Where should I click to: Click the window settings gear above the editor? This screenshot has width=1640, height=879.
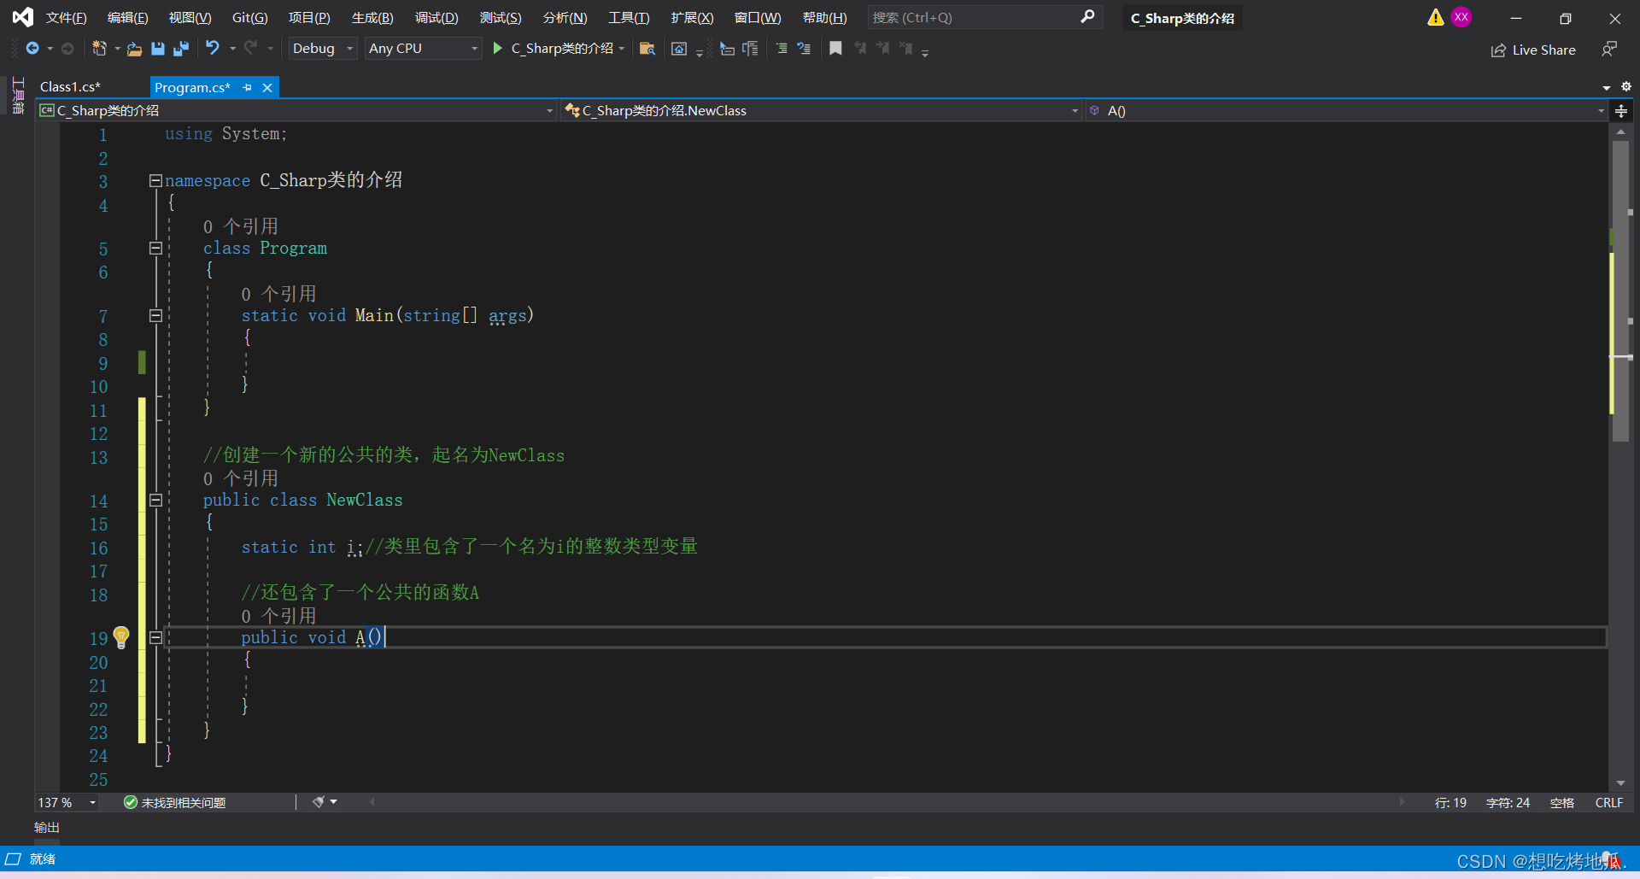[1625, 86]
